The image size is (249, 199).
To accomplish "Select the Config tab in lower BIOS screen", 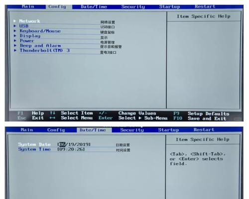I will tap(56, 130).
